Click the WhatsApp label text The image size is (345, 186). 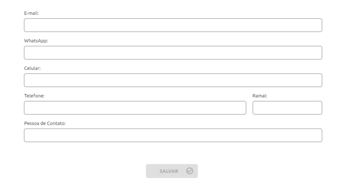click(36, 41)
